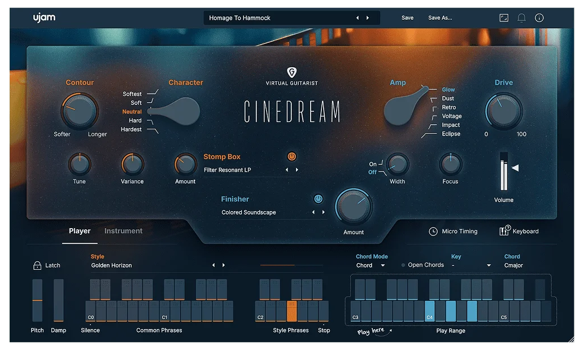Open the Keyboard help icon
The image size is (584, 350).
(505, 230)
